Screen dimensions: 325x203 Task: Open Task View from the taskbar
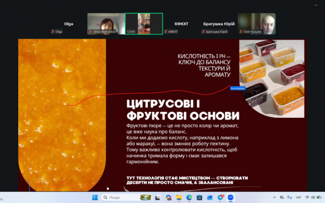pos(158,197)
